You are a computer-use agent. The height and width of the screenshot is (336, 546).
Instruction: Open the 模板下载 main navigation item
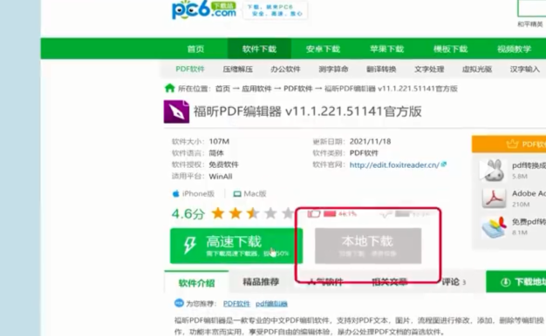click(451, 49)
